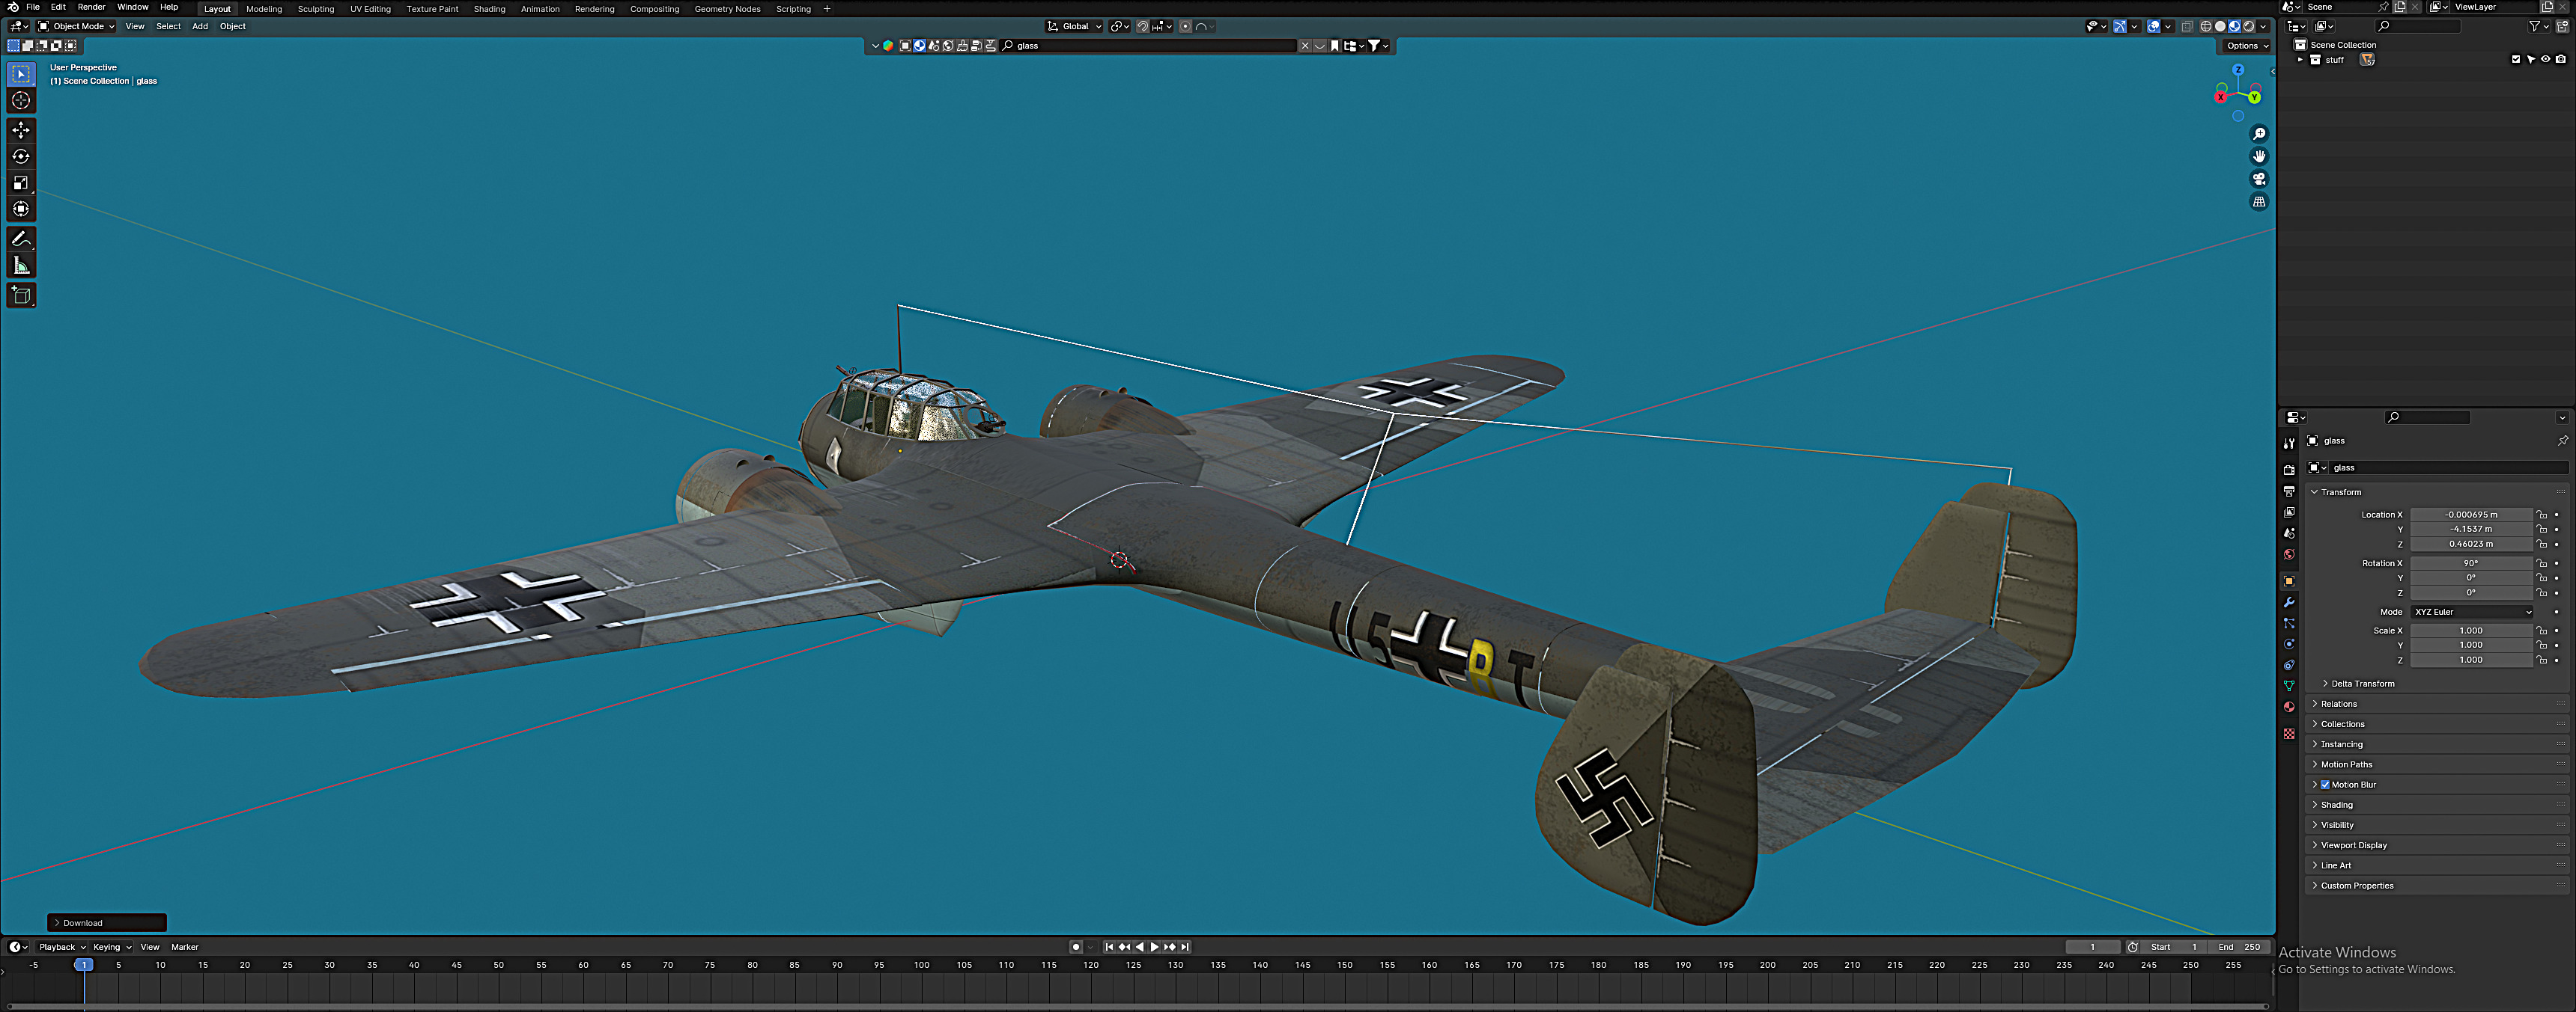Toggle the Location X lock icon
The width and height of the screenshot is (2576, 1012).
pyautogui.click(x=2542, y=515)
